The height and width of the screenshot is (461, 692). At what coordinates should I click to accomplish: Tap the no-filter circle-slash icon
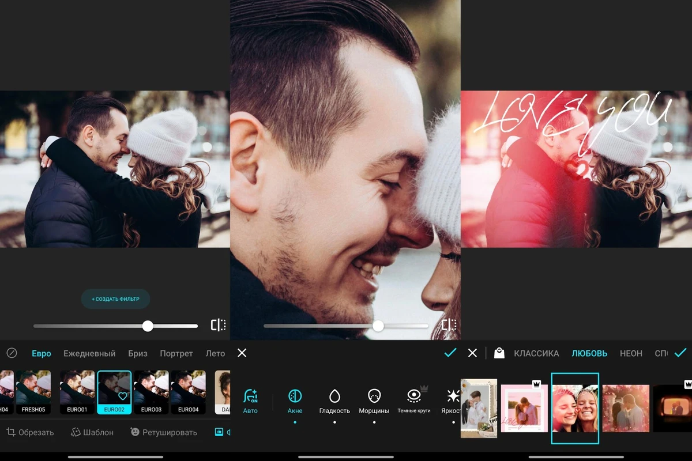12,353
